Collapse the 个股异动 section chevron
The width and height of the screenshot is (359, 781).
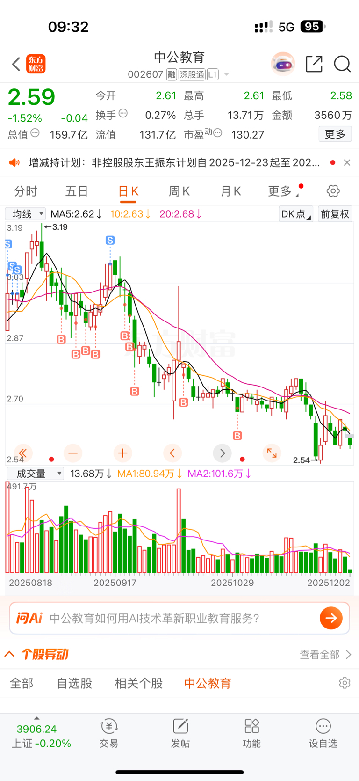[x=9, y=654]
